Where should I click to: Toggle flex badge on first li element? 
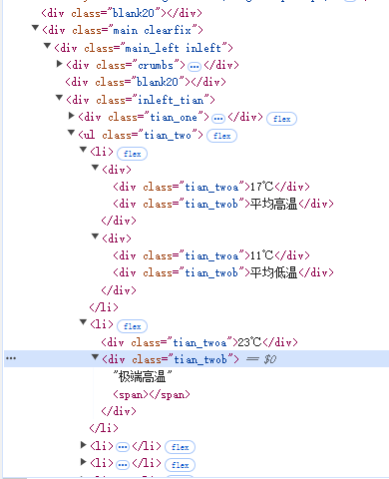click(x=132, y=154)
